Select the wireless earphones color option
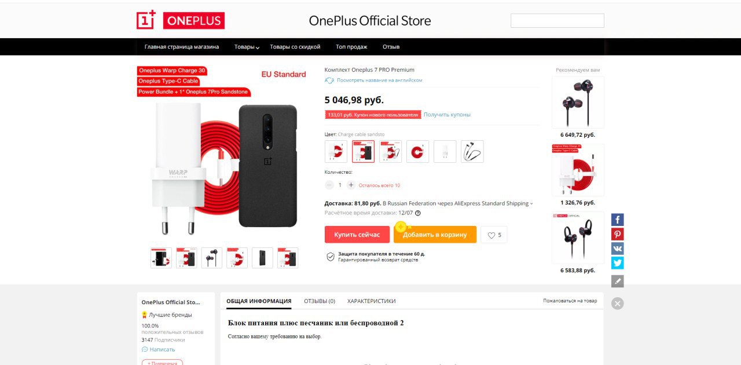Image resolution: width=741 pixels, height=365 pixels. [472, 151]
